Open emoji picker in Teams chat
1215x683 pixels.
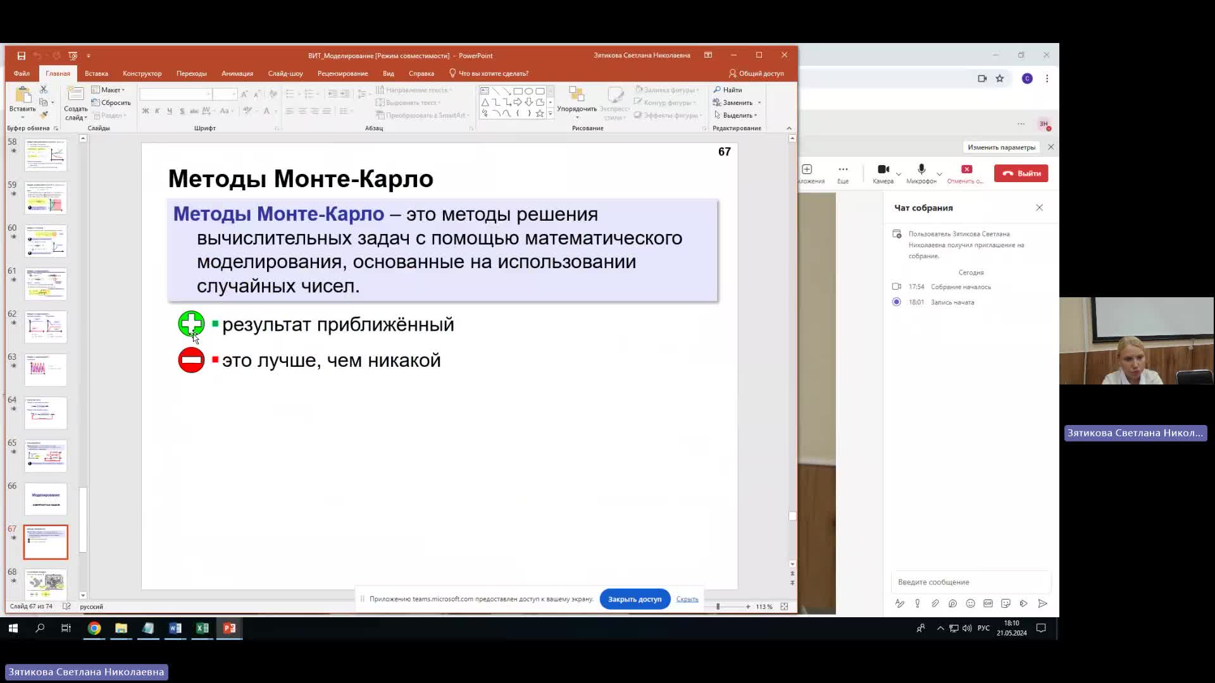(970, 603)
